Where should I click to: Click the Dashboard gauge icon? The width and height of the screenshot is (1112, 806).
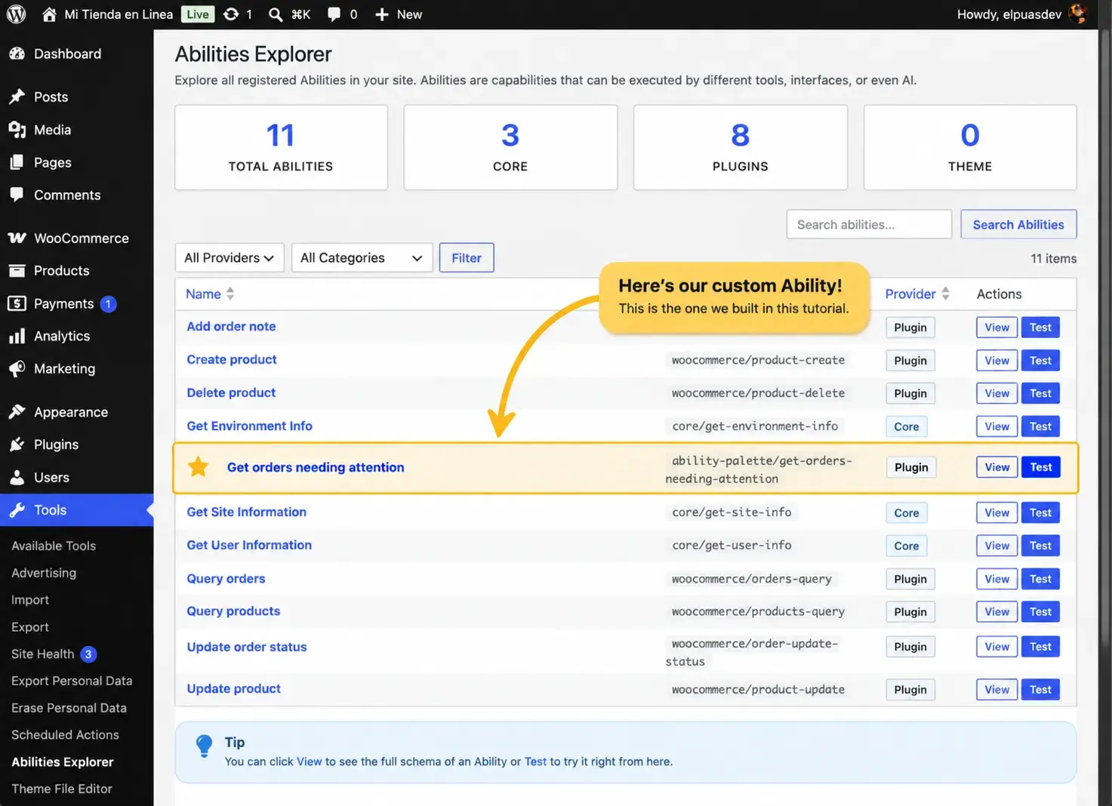coord(17,54)
